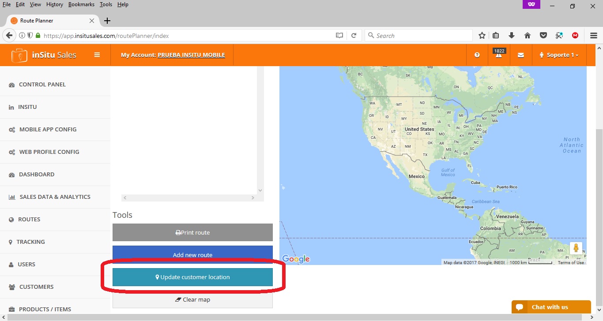This screenshot has width=603, height=321.
Task: Click the Firefox Search input field
Action: (422, 36)
